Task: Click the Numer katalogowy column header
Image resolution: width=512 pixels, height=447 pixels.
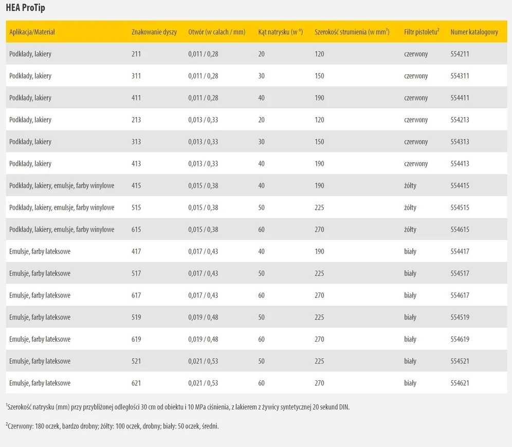Action: (x=474, y=32)
